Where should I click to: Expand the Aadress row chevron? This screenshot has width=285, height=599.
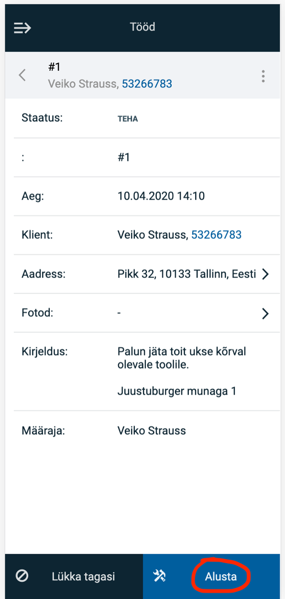coord(266,274)
